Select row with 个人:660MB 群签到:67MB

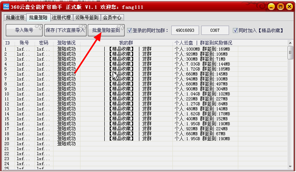[145, 134]
